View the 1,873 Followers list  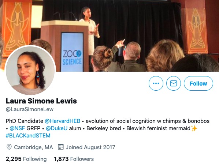pos(74,159)
